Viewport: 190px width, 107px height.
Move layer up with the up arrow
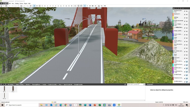(x=181, y=8)
